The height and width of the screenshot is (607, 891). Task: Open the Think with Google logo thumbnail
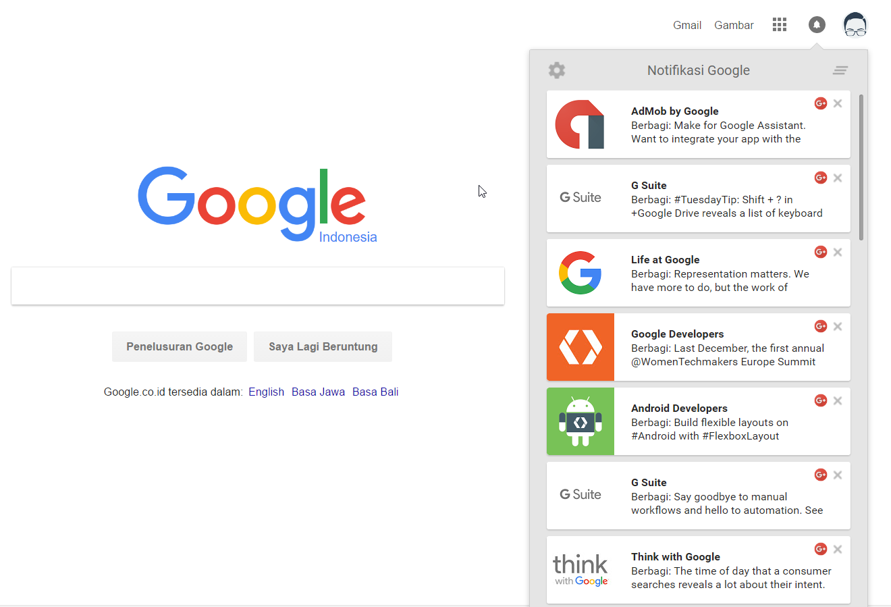pos(580,570)
